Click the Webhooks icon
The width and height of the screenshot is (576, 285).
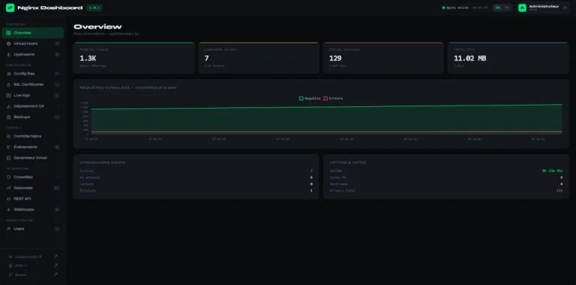coord(9,209)
